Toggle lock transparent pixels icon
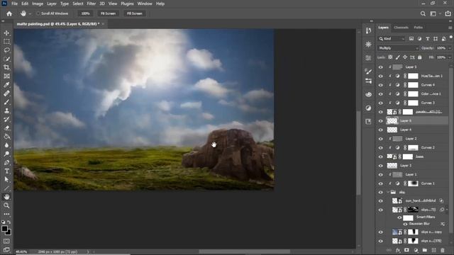The height and width of the screenshot is (255, 454). pyautogui.click(x=390, y=57)
